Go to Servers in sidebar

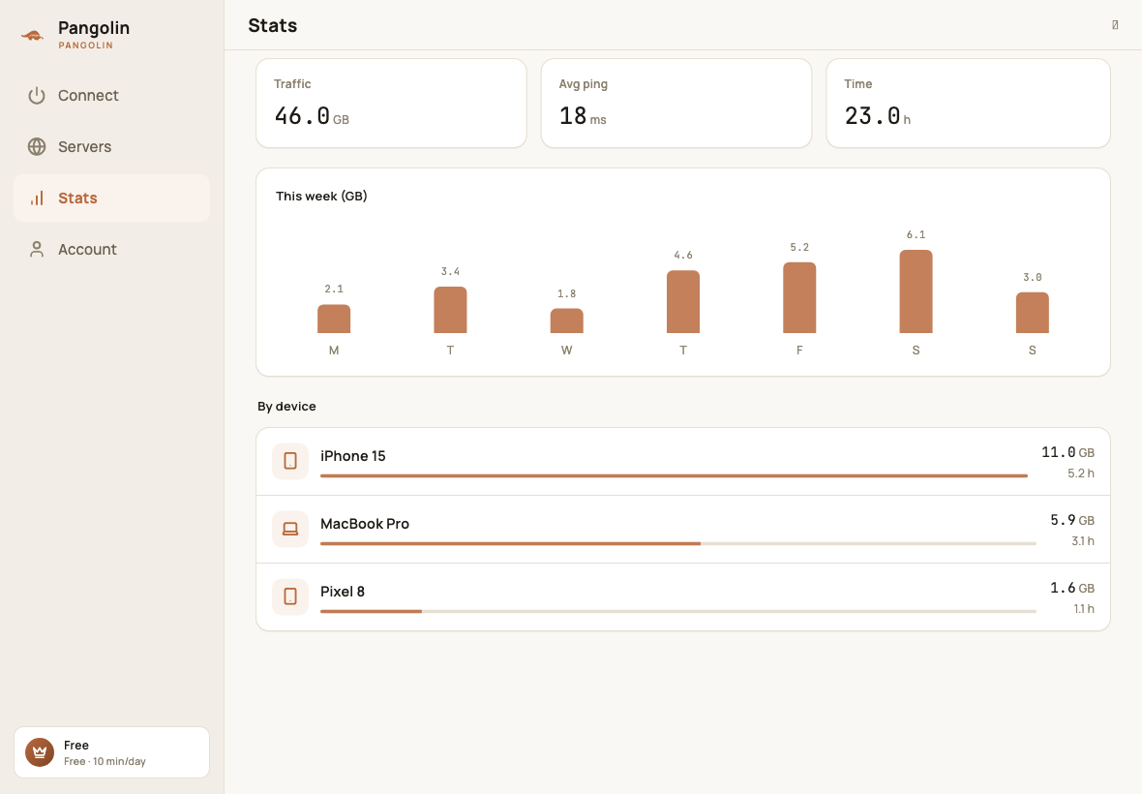pos(111,146)
